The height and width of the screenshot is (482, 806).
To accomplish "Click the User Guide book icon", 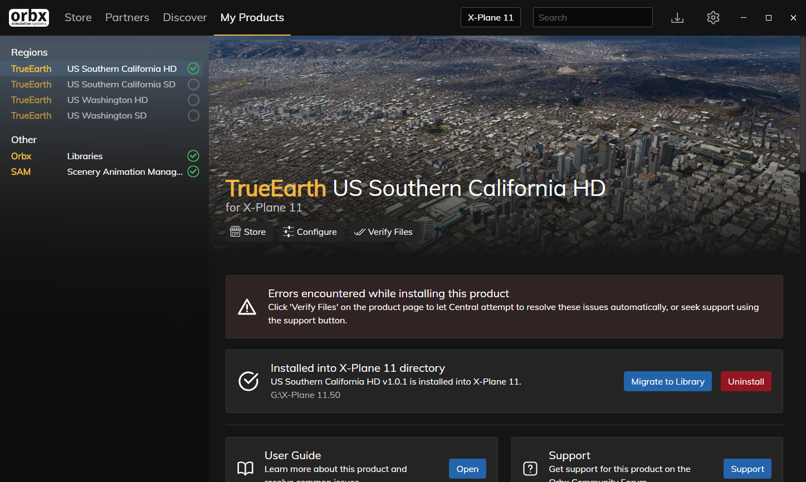I will (245, 469).
